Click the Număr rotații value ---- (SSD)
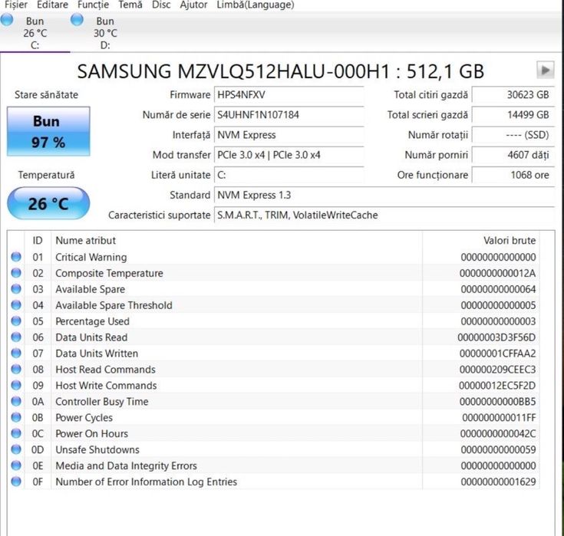This screenshot has width=564, height=536. click(513, 135)
